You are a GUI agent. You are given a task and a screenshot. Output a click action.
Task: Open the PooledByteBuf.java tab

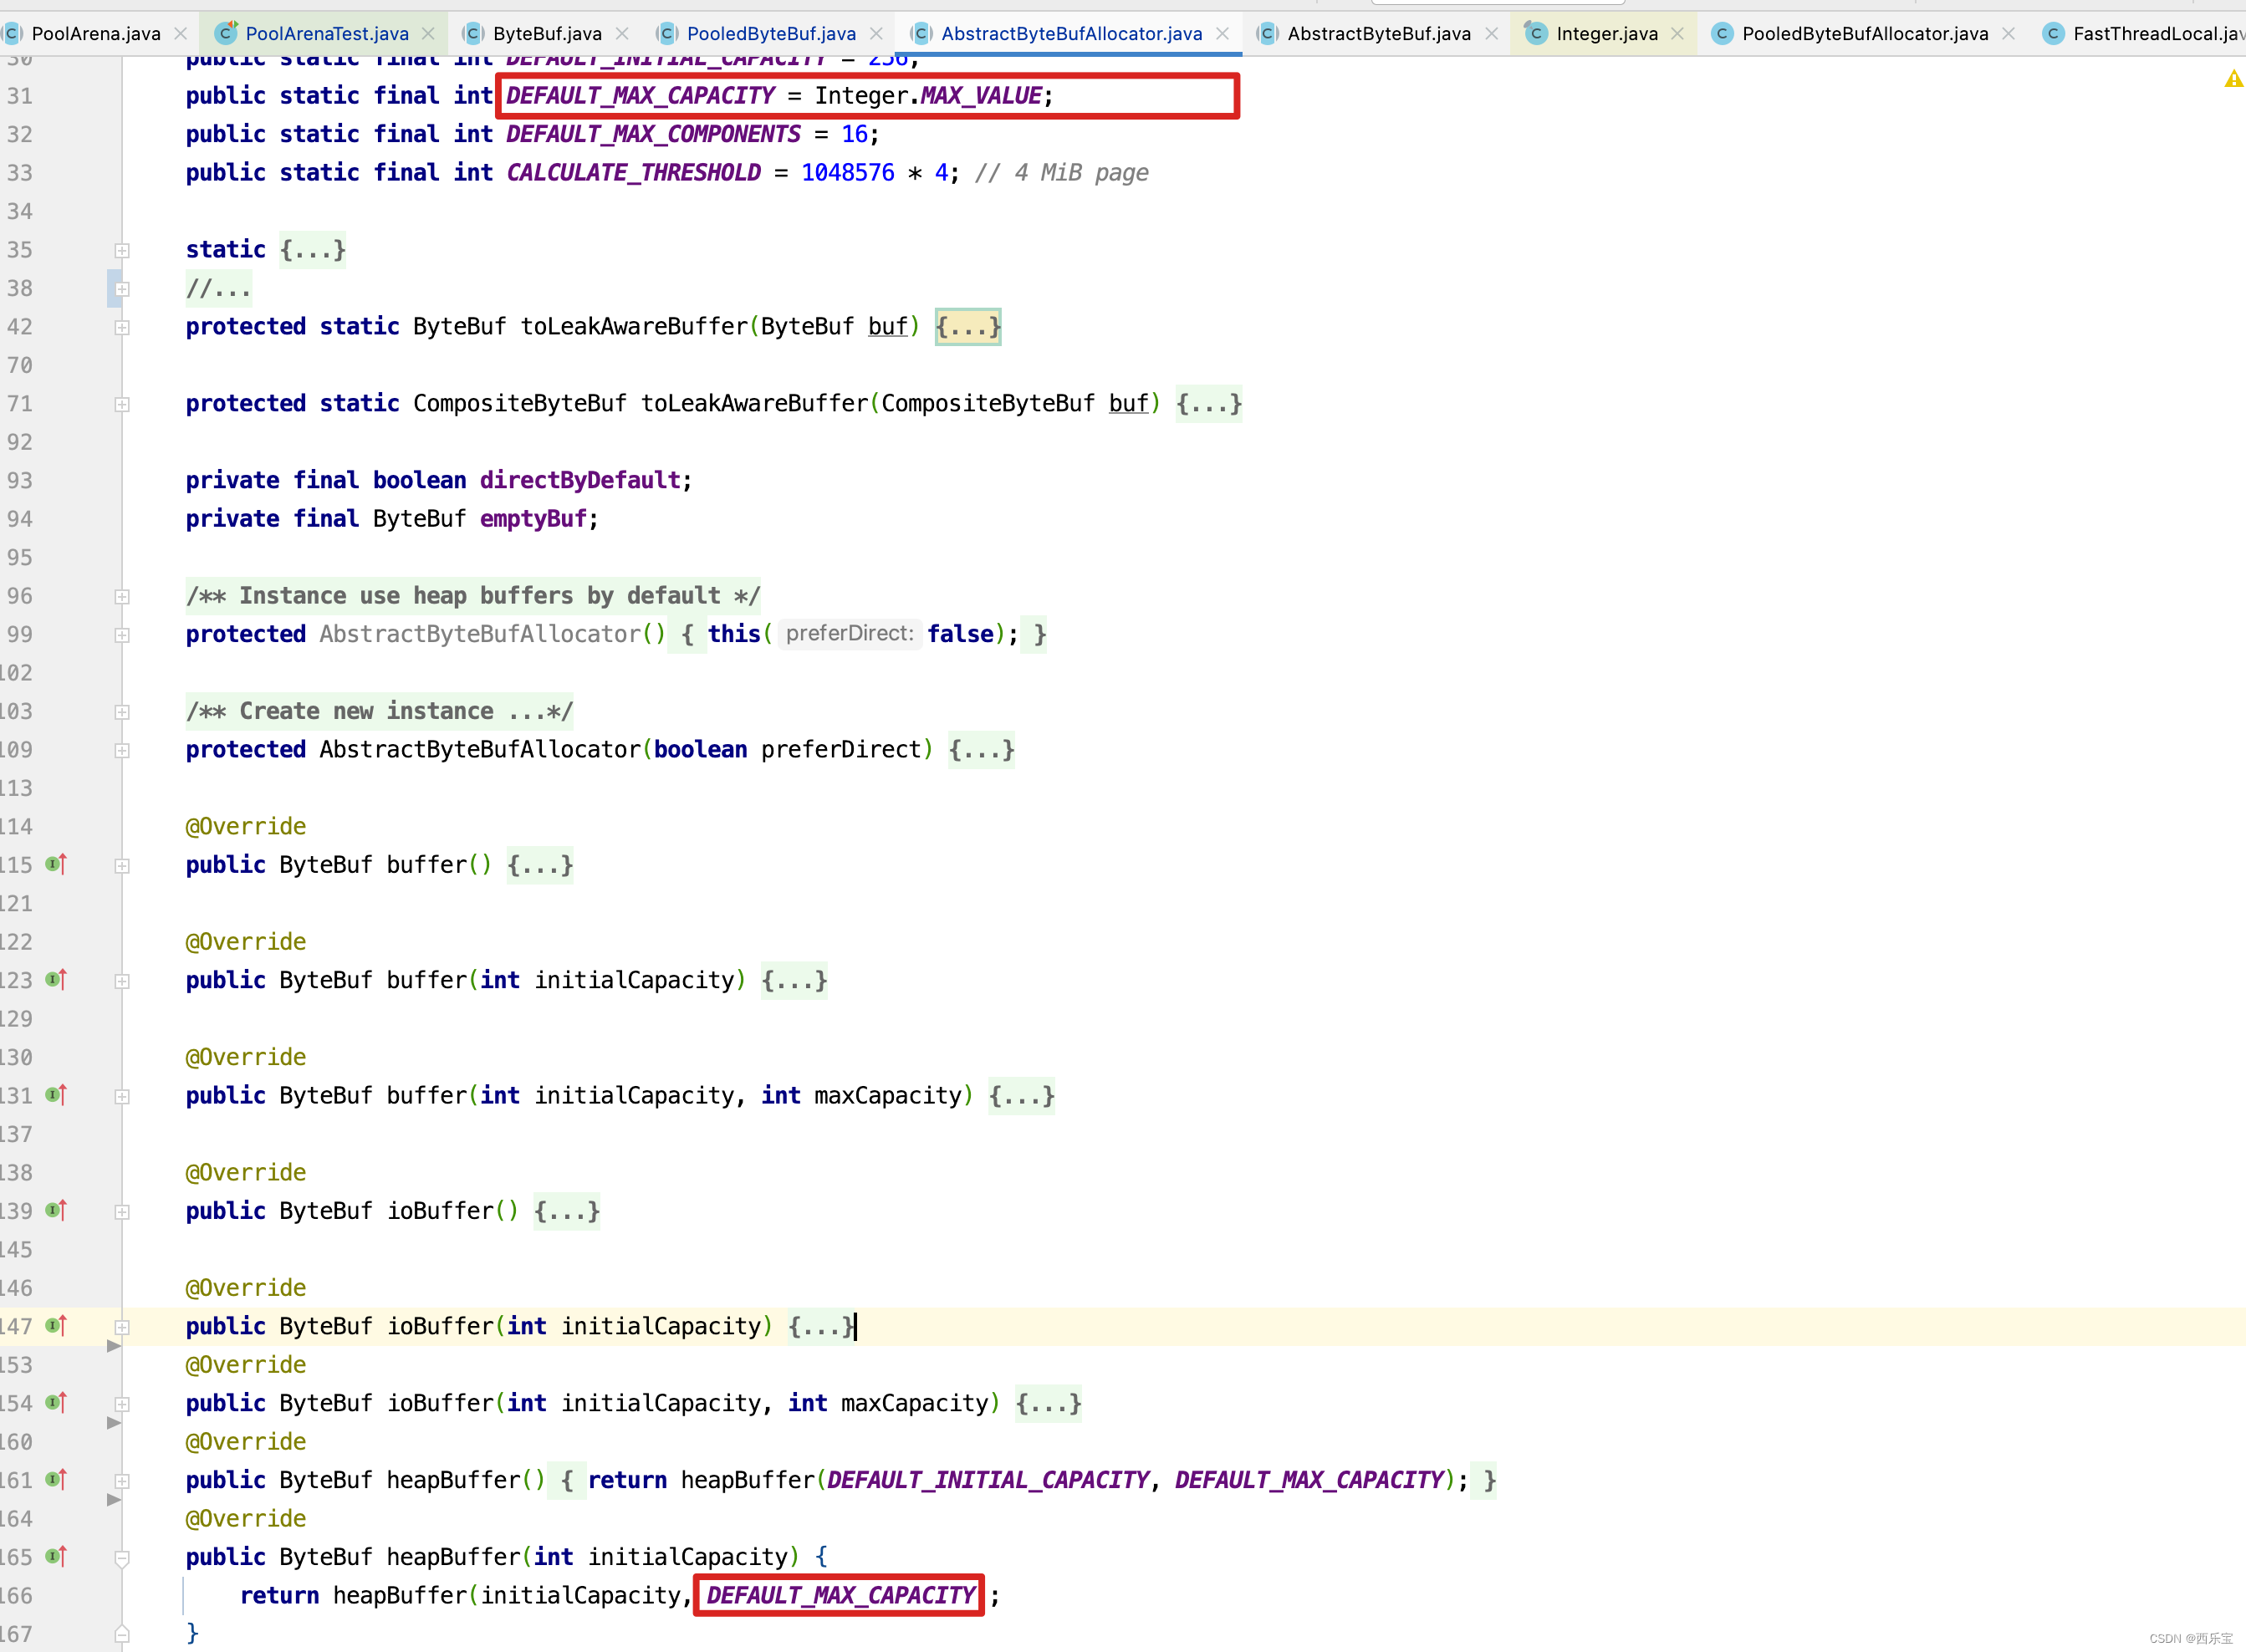tap(771, 33)
